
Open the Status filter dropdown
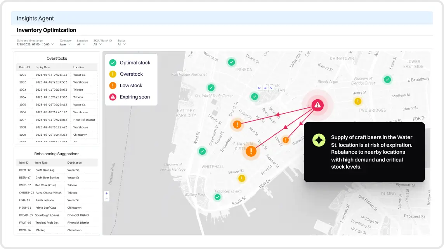pyautogui.click(x=122, y=44)
